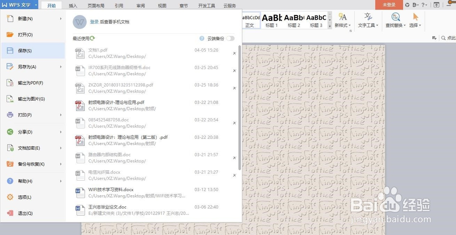Click the 备份与恢复(K) icon
The image size is (456, 235).
[10, 164]
